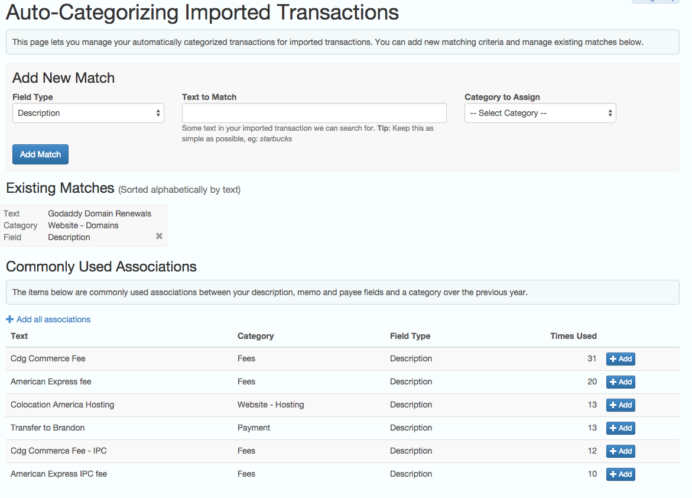Remove the Godaddy Domain Renewals match
This screenshot has width=692, height=498.
tap(159, 236)
